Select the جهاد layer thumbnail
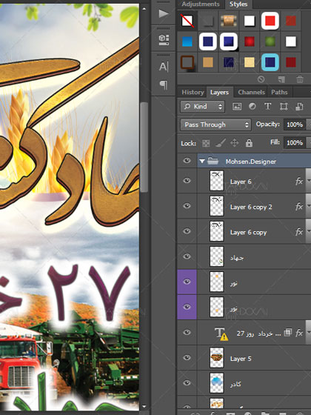311x415 pixels. [216, 256]
